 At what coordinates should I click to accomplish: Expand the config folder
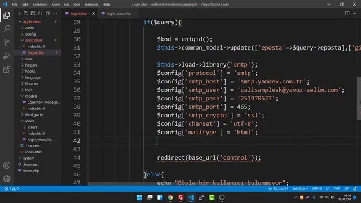click(30, 34)
